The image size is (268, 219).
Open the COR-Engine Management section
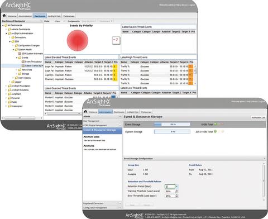[102, 125]
